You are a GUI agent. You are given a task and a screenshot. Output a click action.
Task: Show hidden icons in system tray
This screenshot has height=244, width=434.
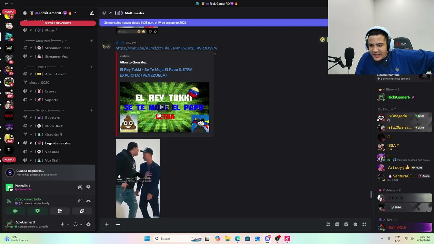[x=381, y=239]
